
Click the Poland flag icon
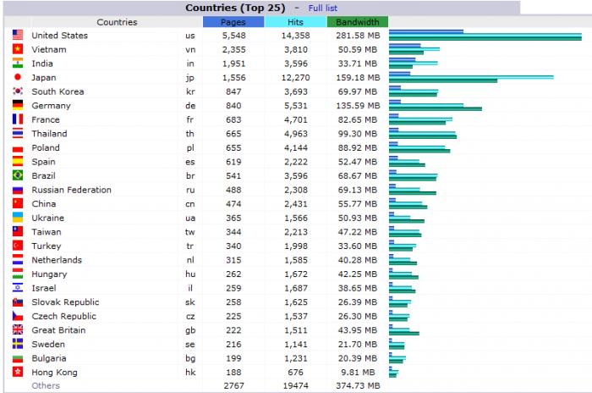[18, 147]
